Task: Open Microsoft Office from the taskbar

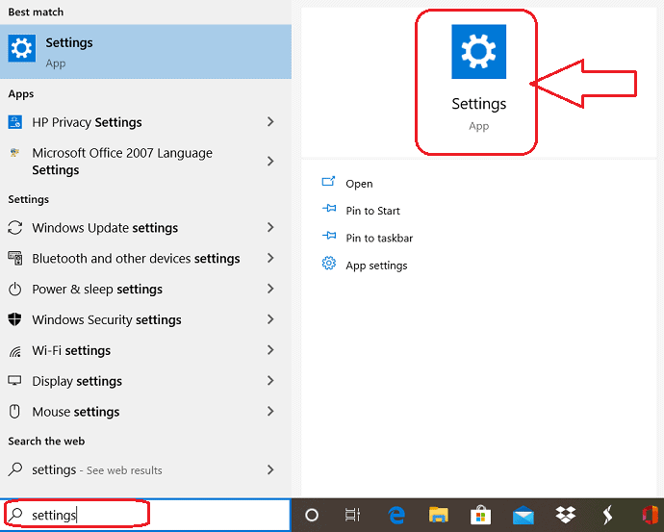Action: pyautogui.click(x=651, y=515)
